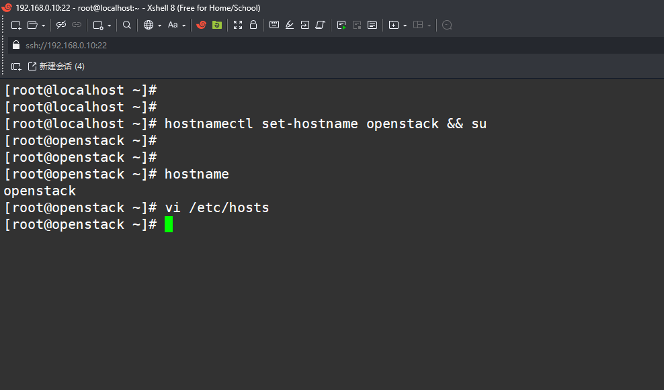The height and width of the screenshot is (390, 664).
Task: Click the address bar lock icon
Action: click(16, 45)
